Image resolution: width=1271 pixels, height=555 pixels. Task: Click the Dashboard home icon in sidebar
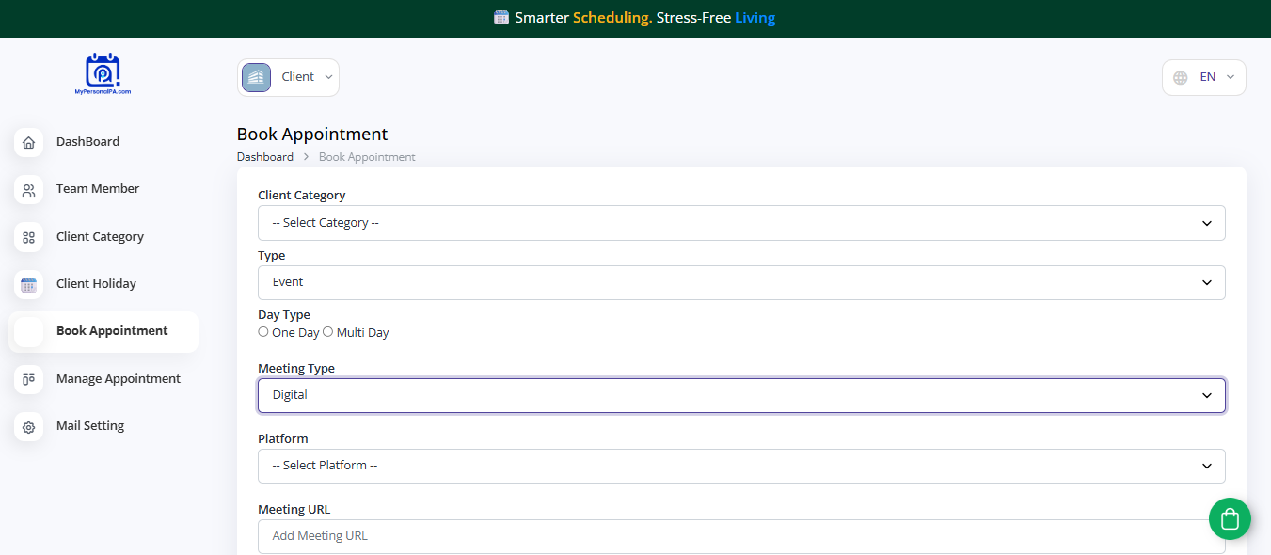tap(28, 142)
